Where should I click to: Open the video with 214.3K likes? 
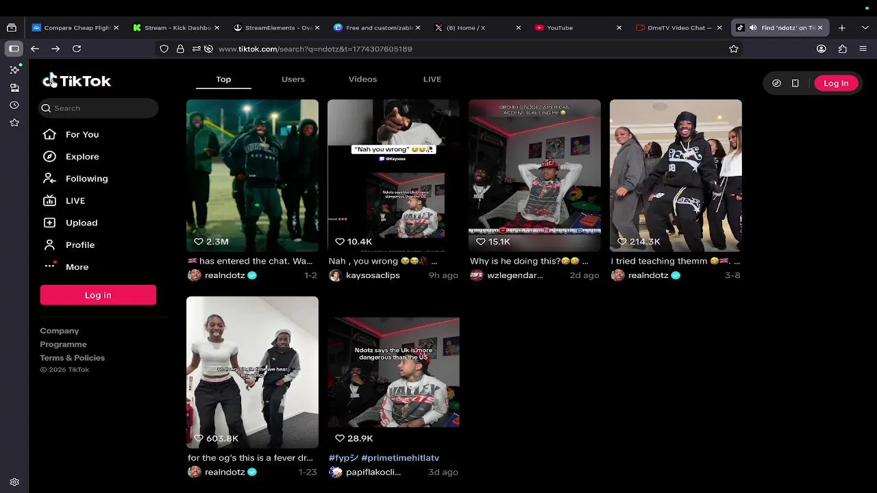click(676, 175)
